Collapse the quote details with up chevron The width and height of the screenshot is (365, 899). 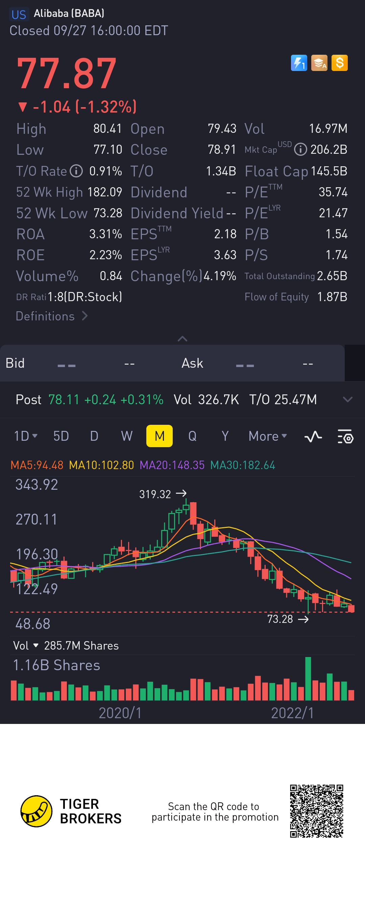coord(182,339)
